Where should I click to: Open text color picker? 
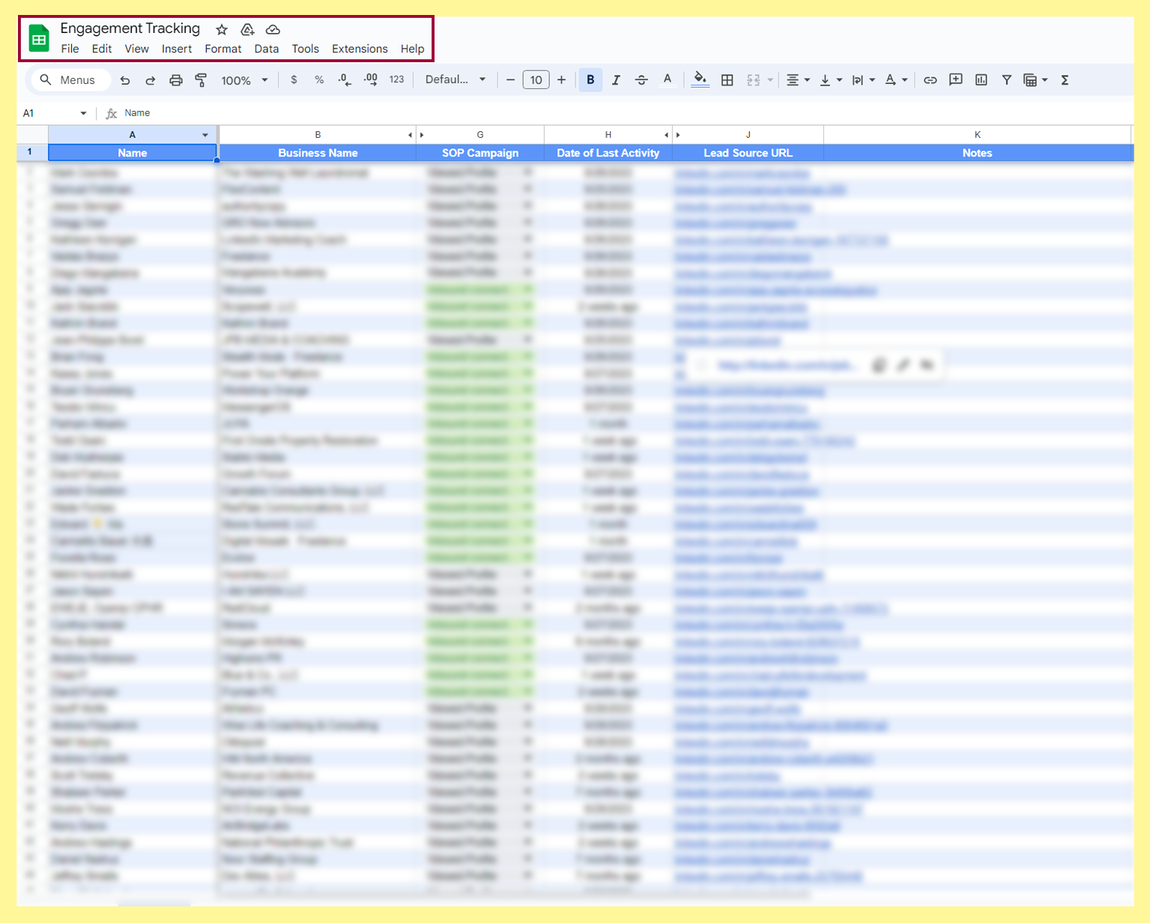click(667, 79)
